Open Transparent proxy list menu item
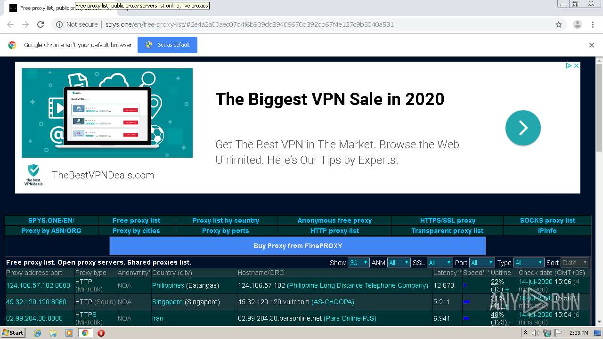Screen dimensions: 603x339 pyautogui.click(x=448, y=231)
